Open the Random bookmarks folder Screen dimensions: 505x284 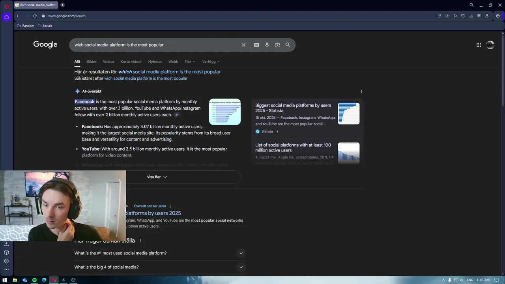tap(26, 26)
